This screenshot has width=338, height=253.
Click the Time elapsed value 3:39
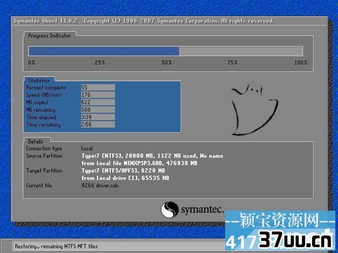97,117
